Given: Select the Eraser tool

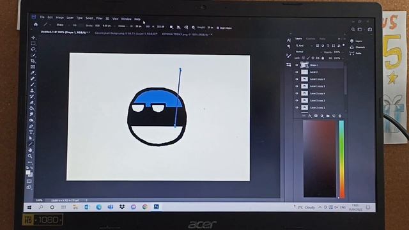Looking at the screenshot, I should 32,102.
